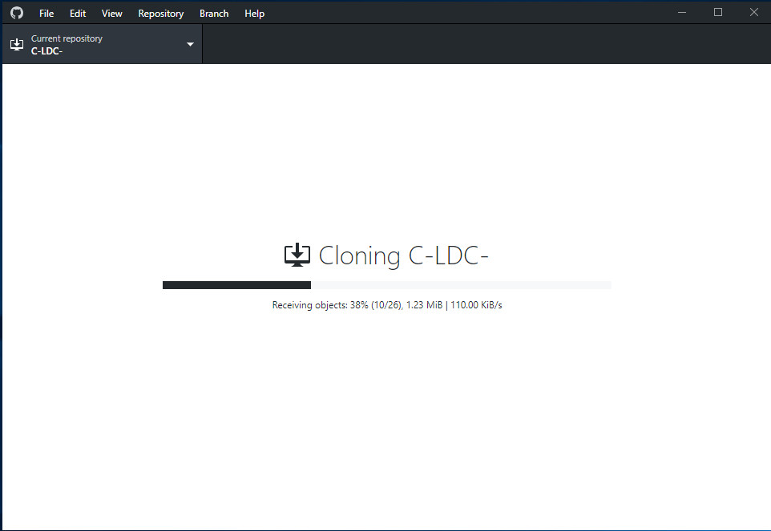771x531 pixels.
Task: Open the Help menu
Action: click(x=254, y=14)
